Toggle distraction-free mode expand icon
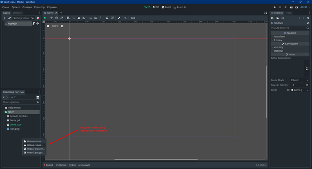The height and width of the screenshot is (169, 312). [x=266, y=13]
